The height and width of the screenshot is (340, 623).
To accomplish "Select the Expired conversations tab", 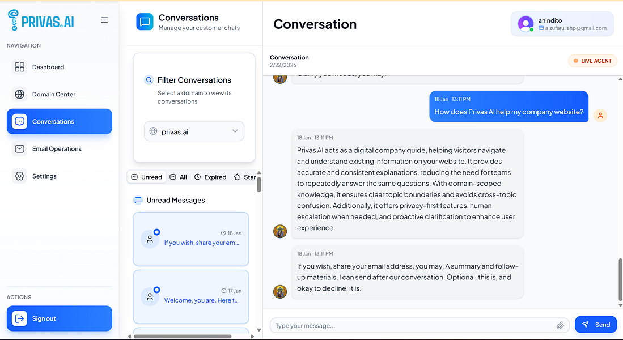I will click(210, 177).
